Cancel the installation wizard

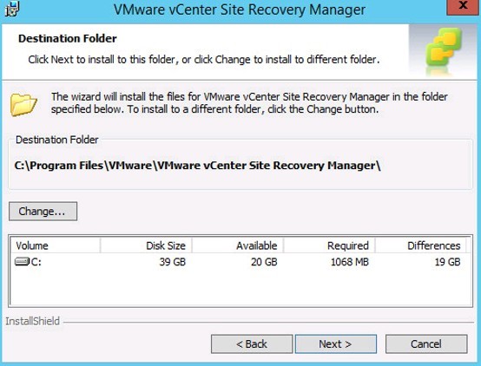(426, 344)
